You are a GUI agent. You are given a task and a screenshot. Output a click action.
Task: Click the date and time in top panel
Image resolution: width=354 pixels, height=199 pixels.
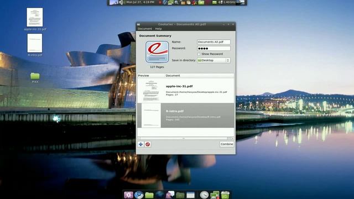coord(140,2)
